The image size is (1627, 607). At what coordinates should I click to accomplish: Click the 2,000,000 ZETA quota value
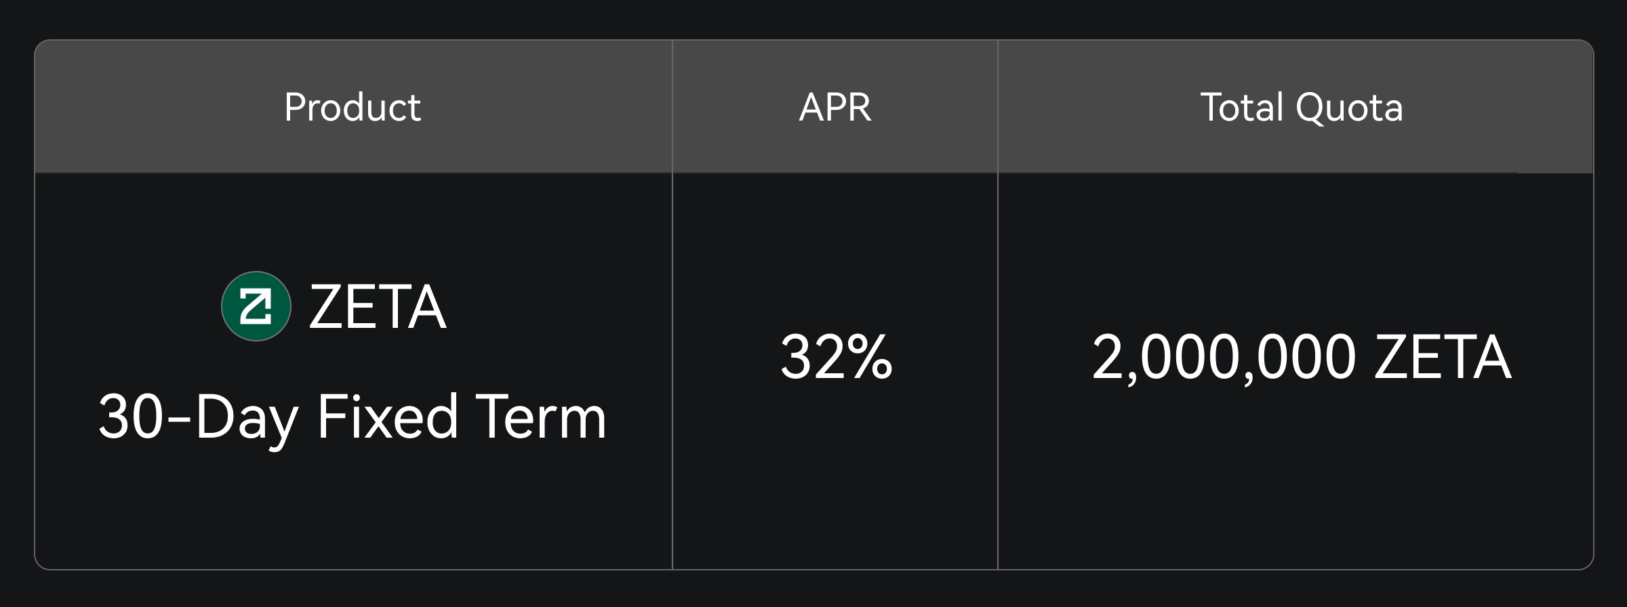(x=1302, y=357)
